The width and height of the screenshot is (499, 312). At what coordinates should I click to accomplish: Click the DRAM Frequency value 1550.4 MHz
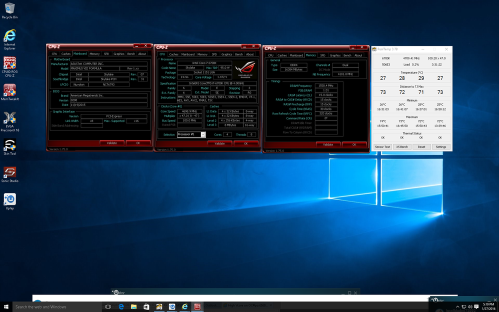point(326,86)
